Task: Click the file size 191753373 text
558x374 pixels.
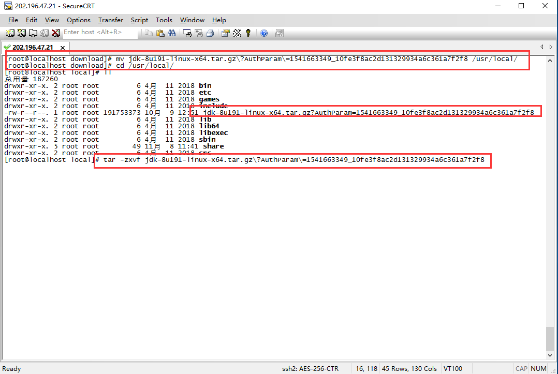Action: tap(122, 113)
